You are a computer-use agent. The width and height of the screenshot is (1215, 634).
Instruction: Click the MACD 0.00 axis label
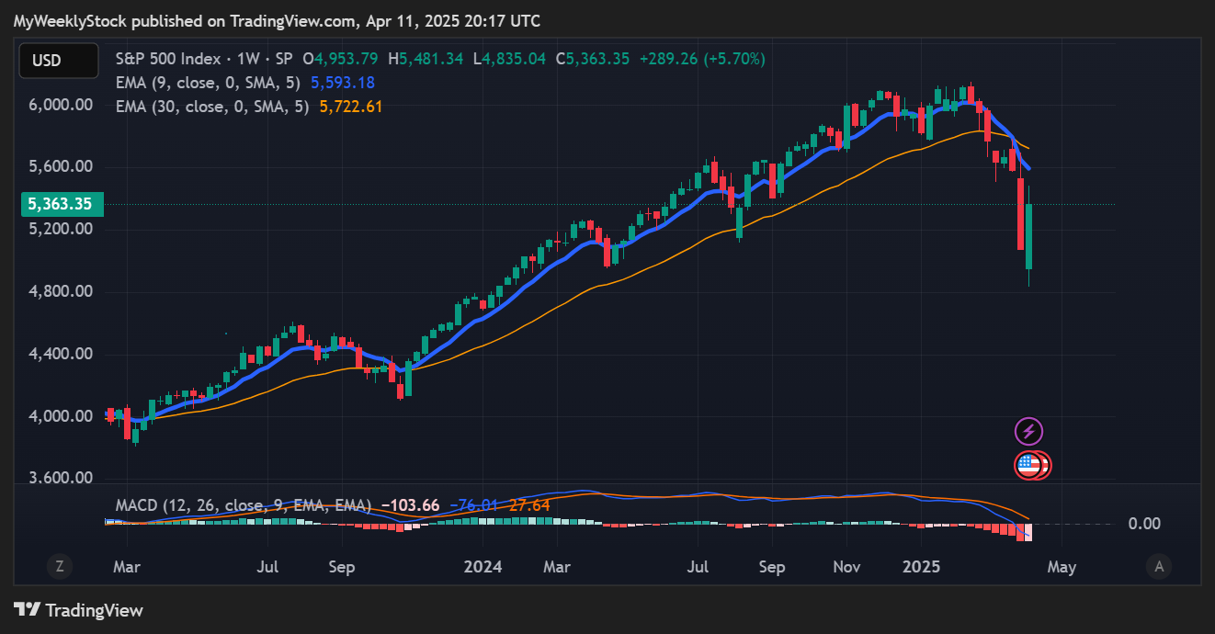(x=1144, y=524)
